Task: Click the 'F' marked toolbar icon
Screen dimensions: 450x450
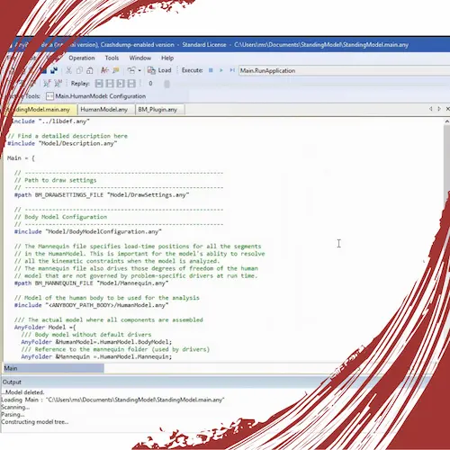Action: coord(47,84)
